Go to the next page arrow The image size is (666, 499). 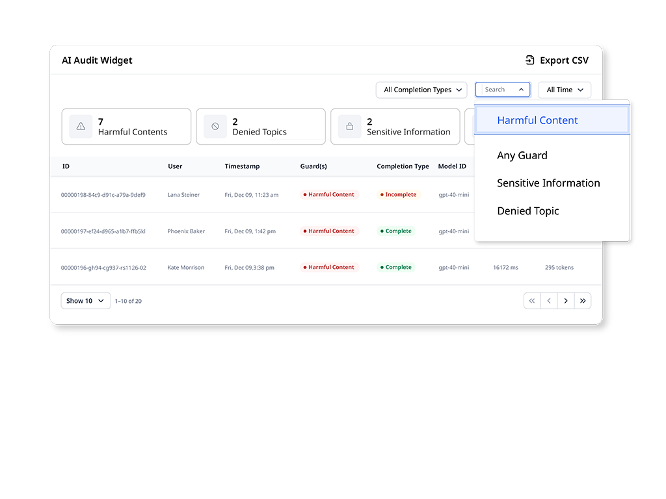(566, 301)
